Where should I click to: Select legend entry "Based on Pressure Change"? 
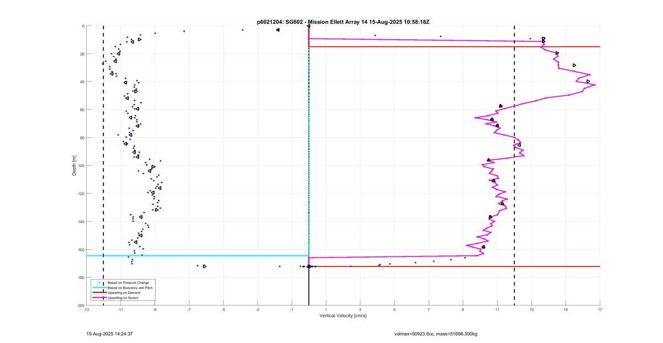tap(128, 282)
